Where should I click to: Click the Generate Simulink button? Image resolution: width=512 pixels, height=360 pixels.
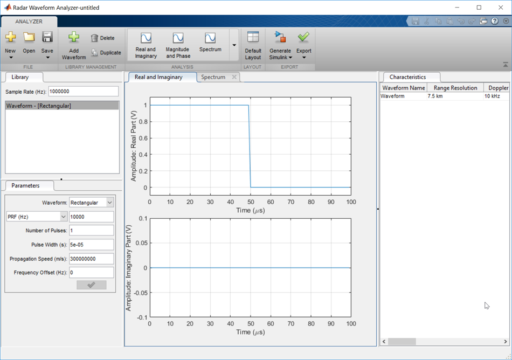[x=280, y=44]
